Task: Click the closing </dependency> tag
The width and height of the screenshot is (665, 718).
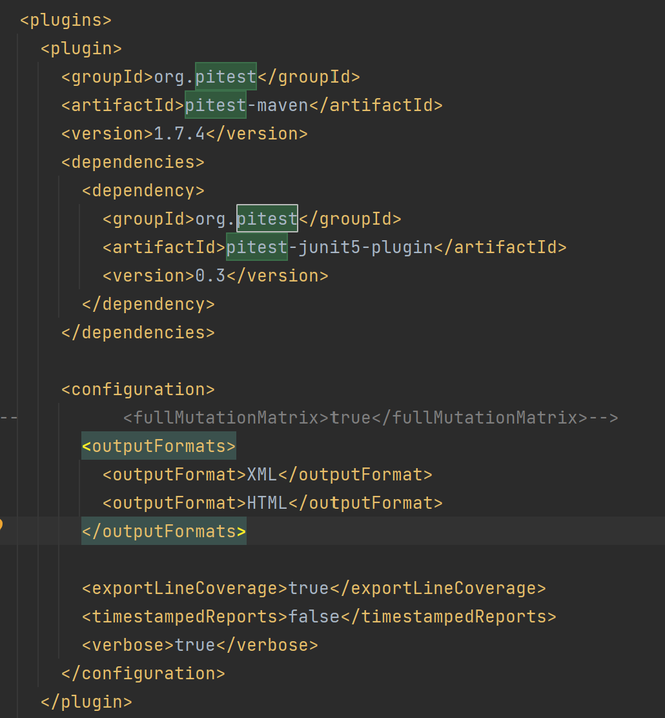Action: click(x=148, y=304)
